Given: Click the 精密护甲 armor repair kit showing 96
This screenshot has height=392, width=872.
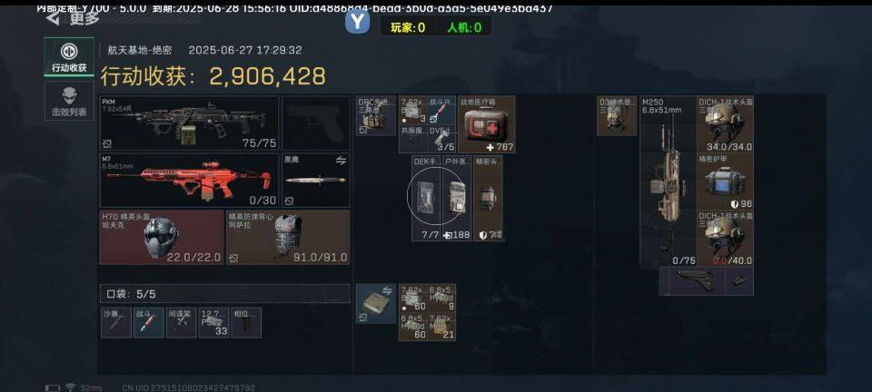Looking at the screenshot, I should coord(725,181).
